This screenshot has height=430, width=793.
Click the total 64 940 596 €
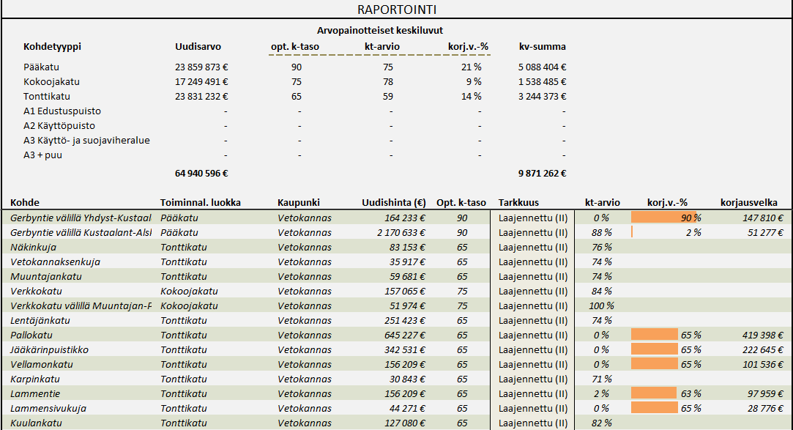[201, 173]
